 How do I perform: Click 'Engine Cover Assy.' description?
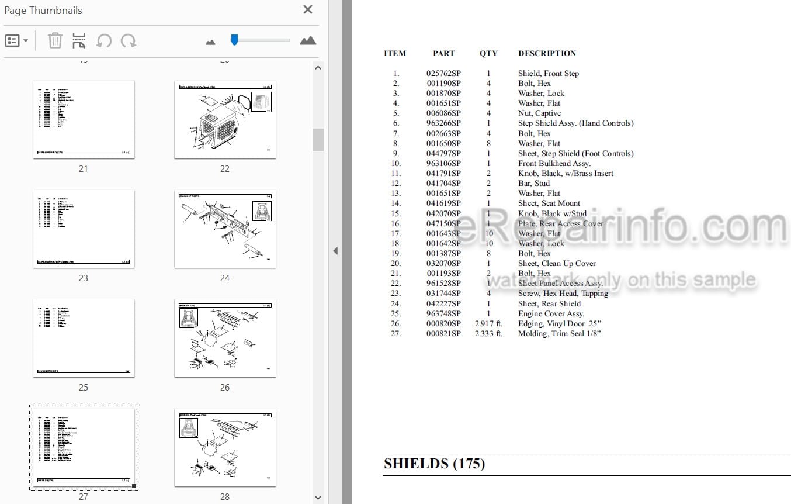coord(551,314)
